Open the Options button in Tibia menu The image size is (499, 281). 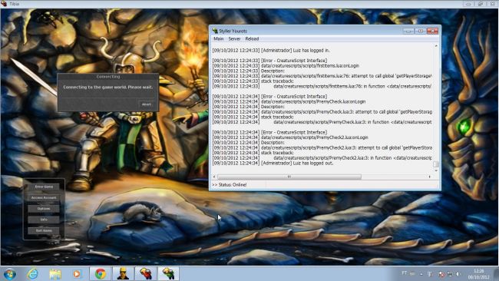click(x=44, y=209)
